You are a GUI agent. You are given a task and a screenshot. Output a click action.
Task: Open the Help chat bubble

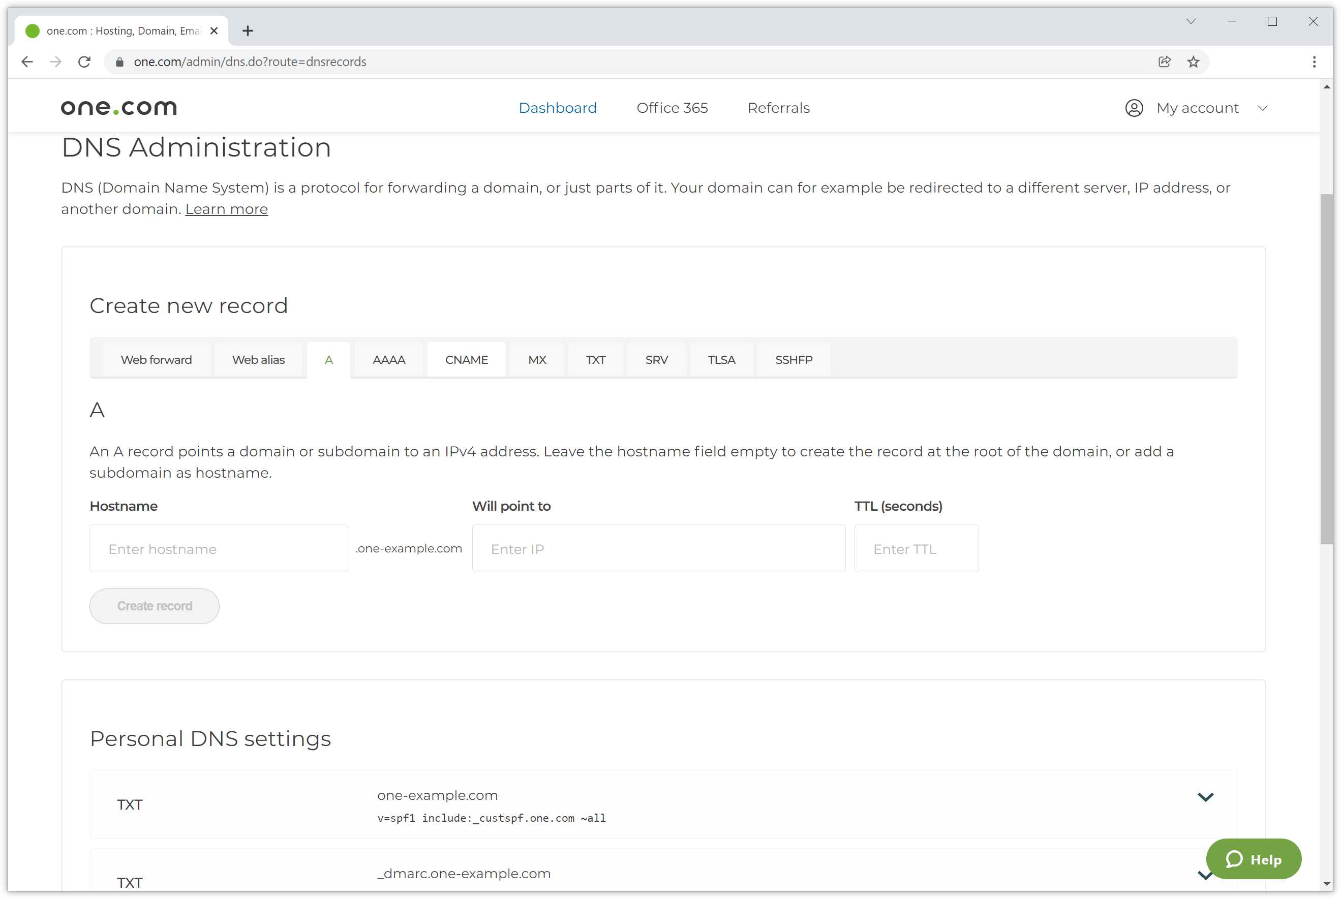pyautogui.click(x=1253, y=859)
